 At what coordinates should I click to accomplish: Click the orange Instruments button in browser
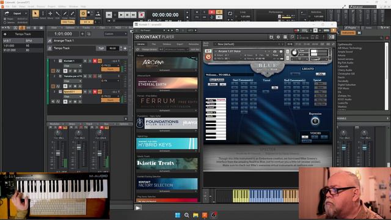[348, 33]
